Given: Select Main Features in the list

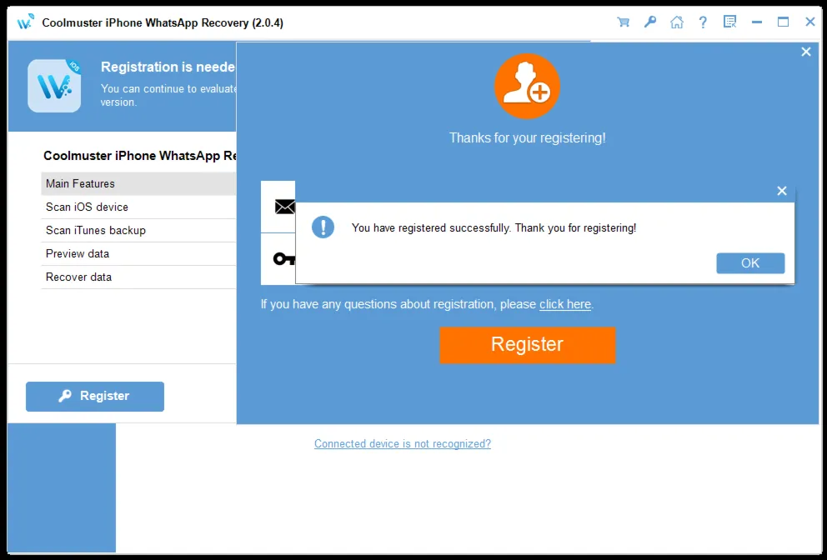Looking at the screenshot, I should coord(138,183).
